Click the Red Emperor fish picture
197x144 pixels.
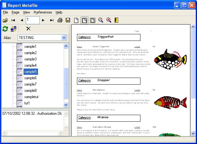pos(170,102)
